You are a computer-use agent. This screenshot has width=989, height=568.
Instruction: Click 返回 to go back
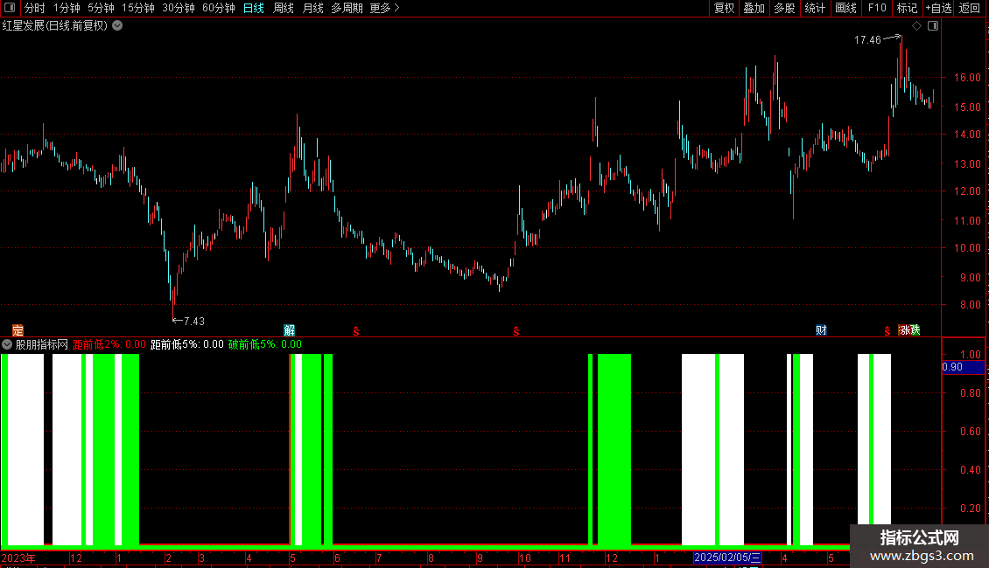point(970,8)
